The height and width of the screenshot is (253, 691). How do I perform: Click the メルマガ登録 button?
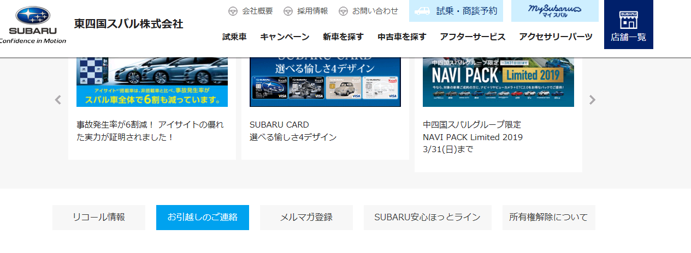(x=306, y=217)
